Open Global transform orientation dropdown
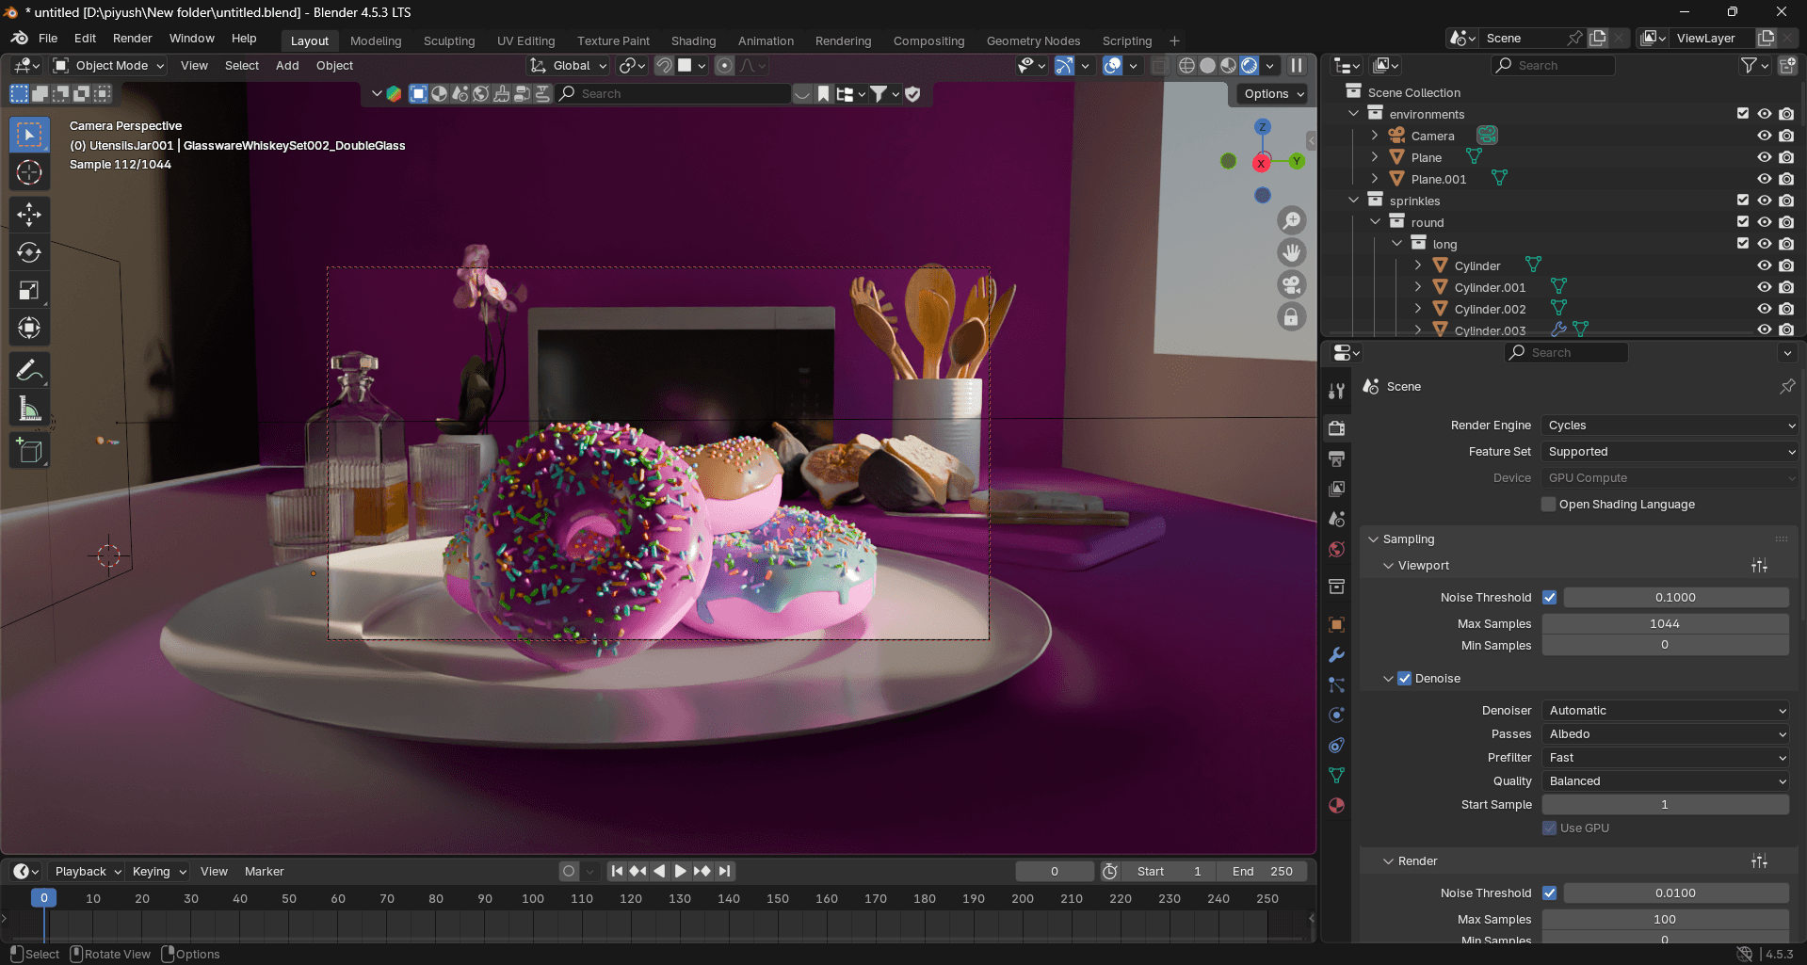Viewport: 1807px width, 965px height. pos(568,65)
